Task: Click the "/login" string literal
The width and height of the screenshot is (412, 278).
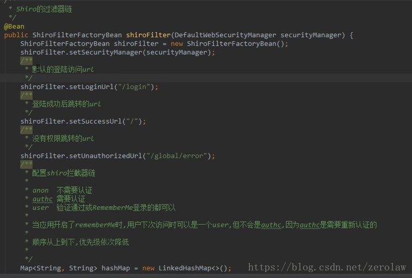Action: (134, 87)
